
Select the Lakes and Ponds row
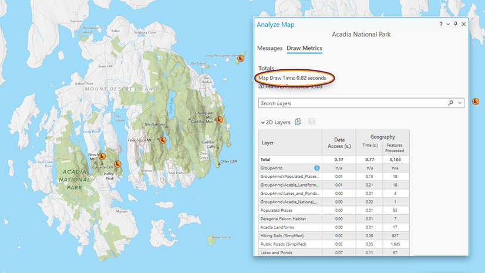[334, 252]
